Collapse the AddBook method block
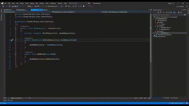Viewport: 189px width, 106px height. coord(15,54)
